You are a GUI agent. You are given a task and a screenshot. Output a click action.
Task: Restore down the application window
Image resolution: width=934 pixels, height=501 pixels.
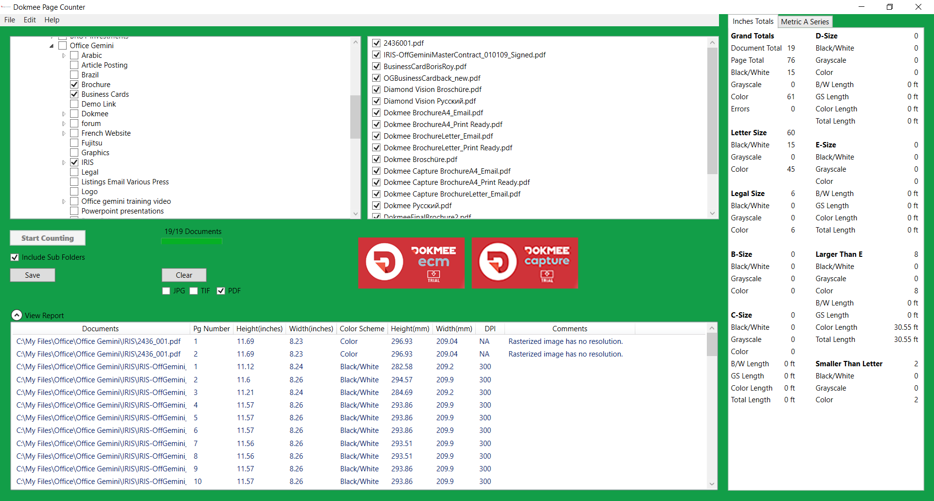coord(890,7)
